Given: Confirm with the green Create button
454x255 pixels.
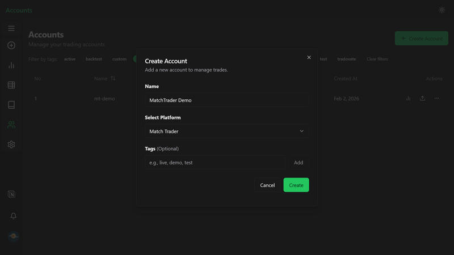Looking at the screenshot, I should point(296,185).
